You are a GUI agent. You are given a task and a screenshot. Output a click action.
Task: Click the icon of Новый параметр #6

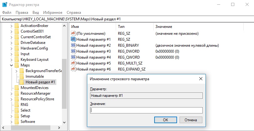pos(73,69)
